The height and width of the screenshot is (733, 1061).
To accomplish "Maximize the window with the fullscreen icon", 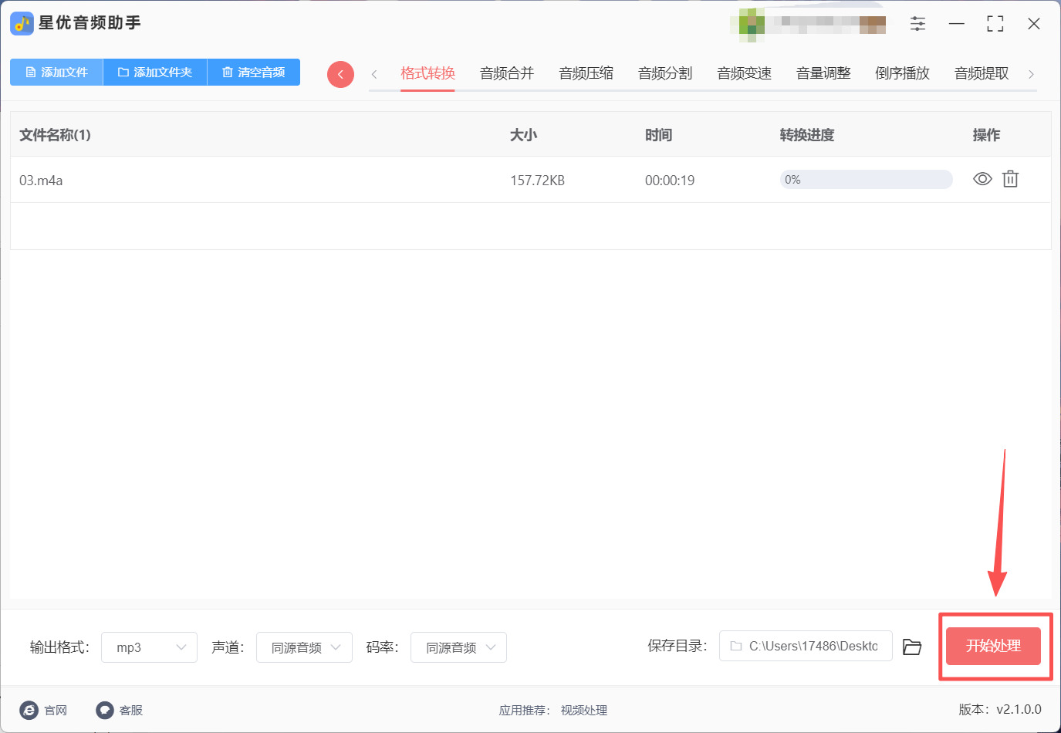I will pos(995,24).
